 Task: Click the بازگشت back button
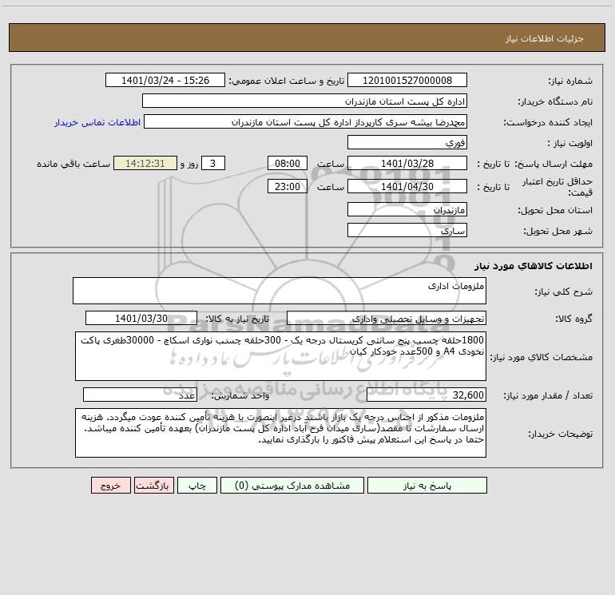coord(153,486)
